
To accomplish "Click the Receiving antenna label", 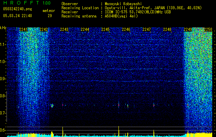I will click(x=79, y=16).
